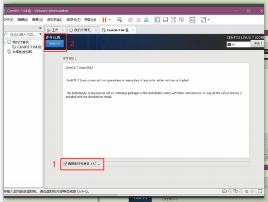Viewport: 268px width, 202px height.
Task: Click the sound card status icon
Action: click(x=247, y=192)
